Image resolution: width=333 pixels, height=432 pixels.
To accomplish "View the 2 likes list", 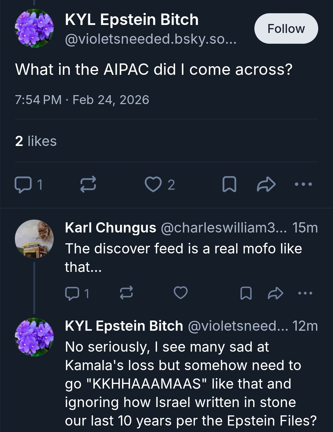I will (x=36, y=141).
